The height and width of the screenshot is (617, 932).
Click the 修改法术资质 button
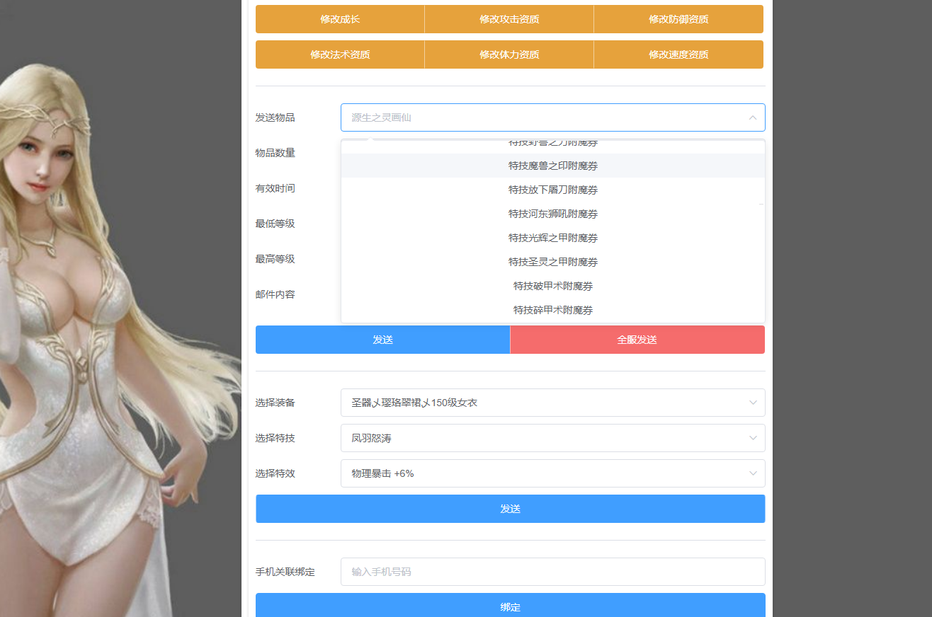(340, 54)
